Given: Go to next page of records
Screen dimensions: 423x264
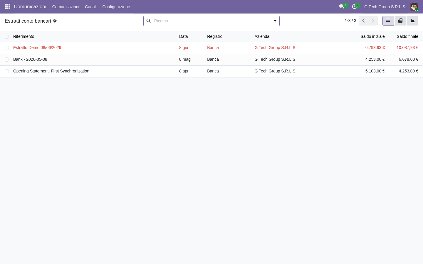Looking at the screenshot, I should [373, 21].
